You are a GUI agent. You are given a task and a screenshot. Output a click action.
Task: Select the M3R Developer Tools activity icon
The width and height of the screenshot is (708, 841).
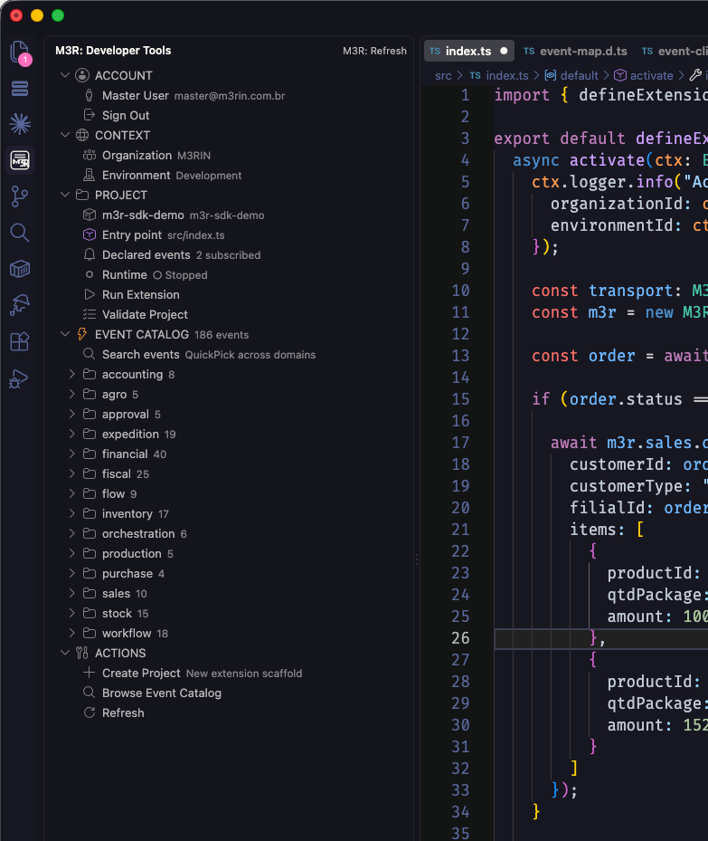20,160
